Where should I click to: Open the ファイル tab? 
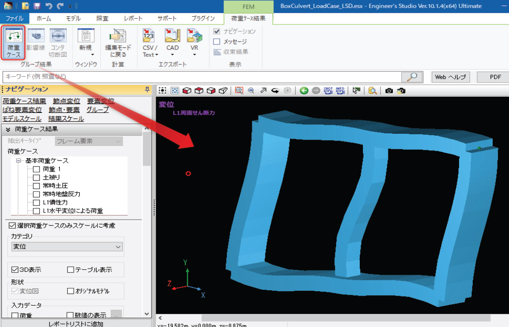[x=15, y=18]
